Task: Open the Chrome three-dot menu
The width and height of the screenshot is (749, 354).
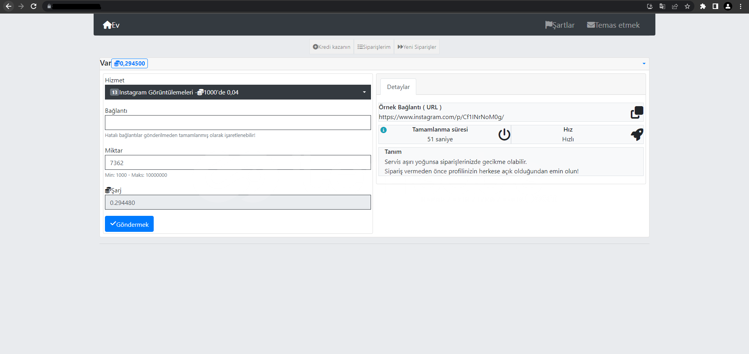Action: tap(740, 6)
